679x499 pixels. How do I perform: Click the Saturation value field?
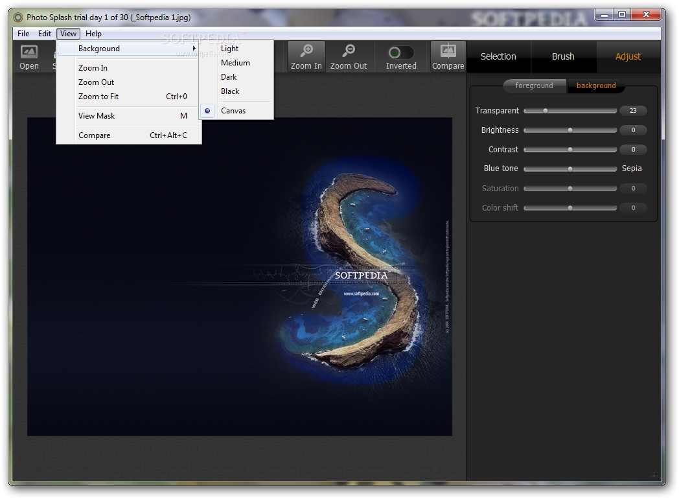tap(633, 189)
